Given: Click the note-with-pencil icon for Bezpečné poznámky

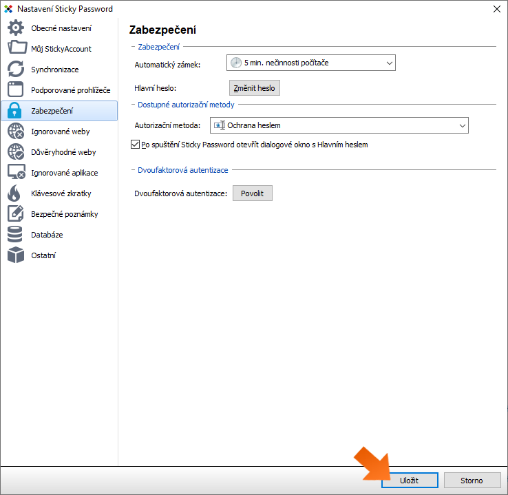Looking at the screenshot, I should (16, 213).
